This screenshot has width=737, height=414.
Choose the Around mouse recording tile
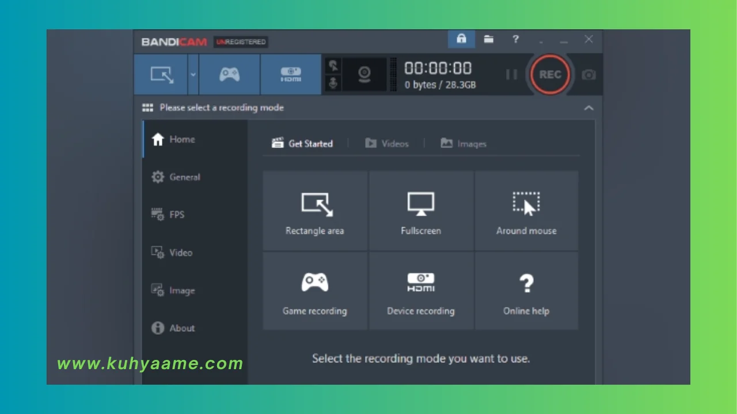point(526,210)
